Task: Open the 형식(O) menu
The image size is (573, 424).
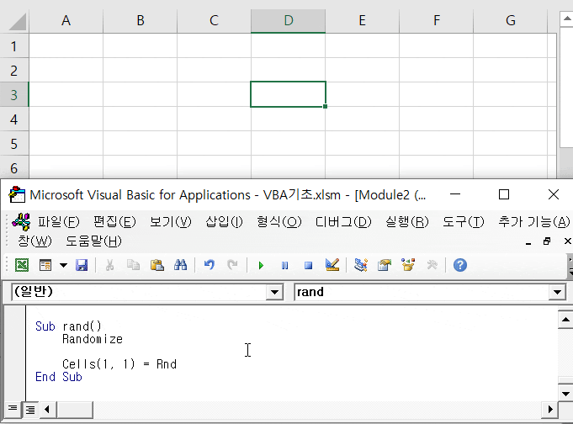Action: pyautogui.click(x=279, y=221)
